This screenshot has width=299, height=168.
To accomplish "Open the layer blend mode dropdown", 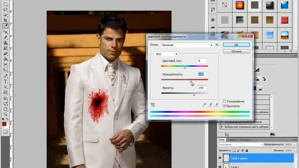I will point(241,145).
